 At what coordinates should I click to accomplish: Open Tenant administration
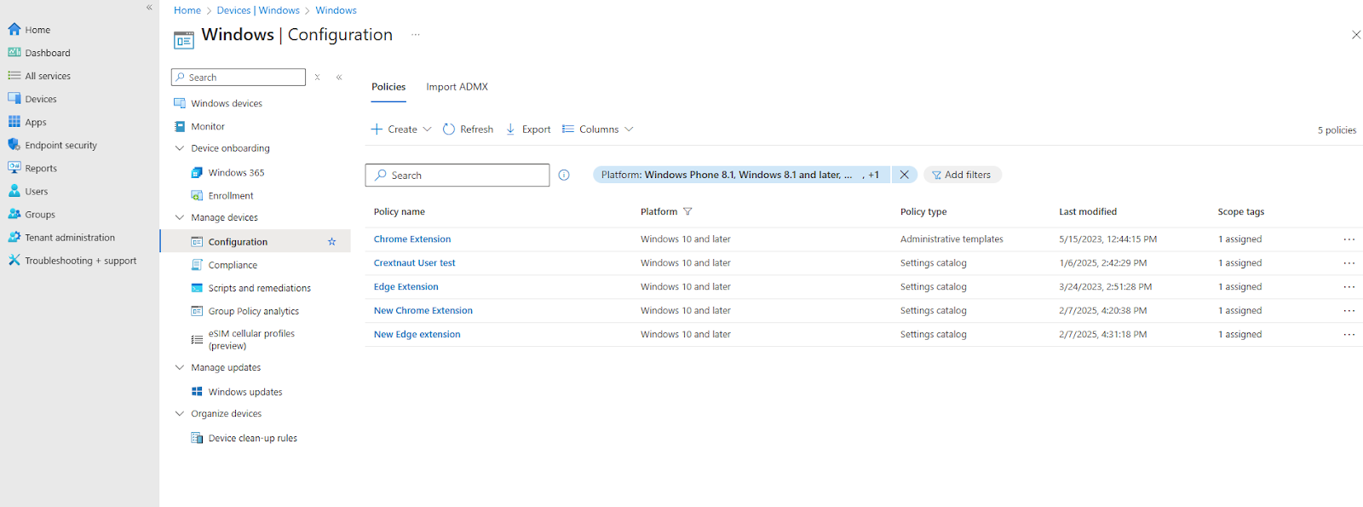point(69,237)
